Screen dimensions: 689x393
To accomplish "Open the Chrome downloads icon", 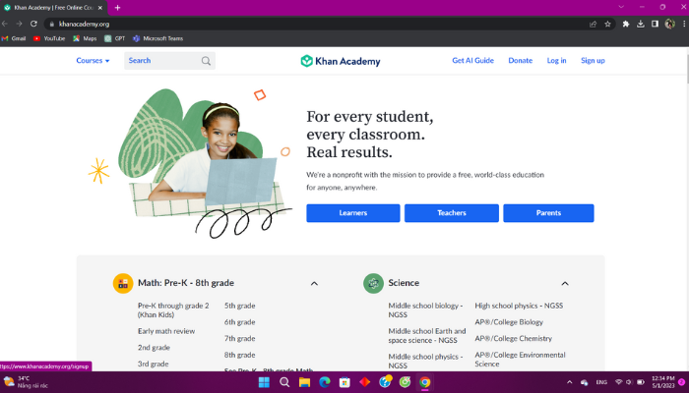I will pos(640,24).
